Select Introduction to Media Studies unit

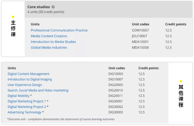click(x=53, y=42)
